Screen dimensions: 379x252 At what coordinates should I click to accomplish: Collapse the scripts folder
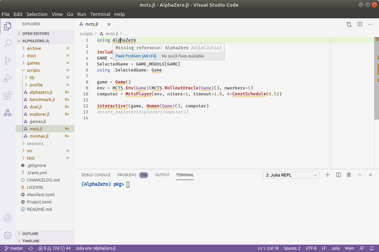[33, 70]
